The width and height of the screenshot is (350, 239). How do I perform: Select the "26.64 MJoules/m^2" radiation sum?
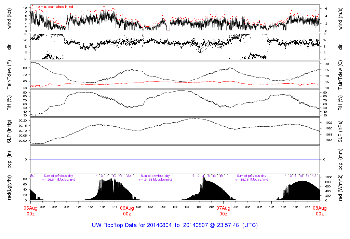click(61, 180)
